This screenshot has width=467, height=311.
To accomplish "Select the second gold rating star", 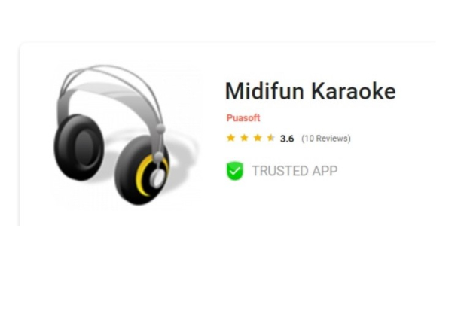I will pos(244,138).
